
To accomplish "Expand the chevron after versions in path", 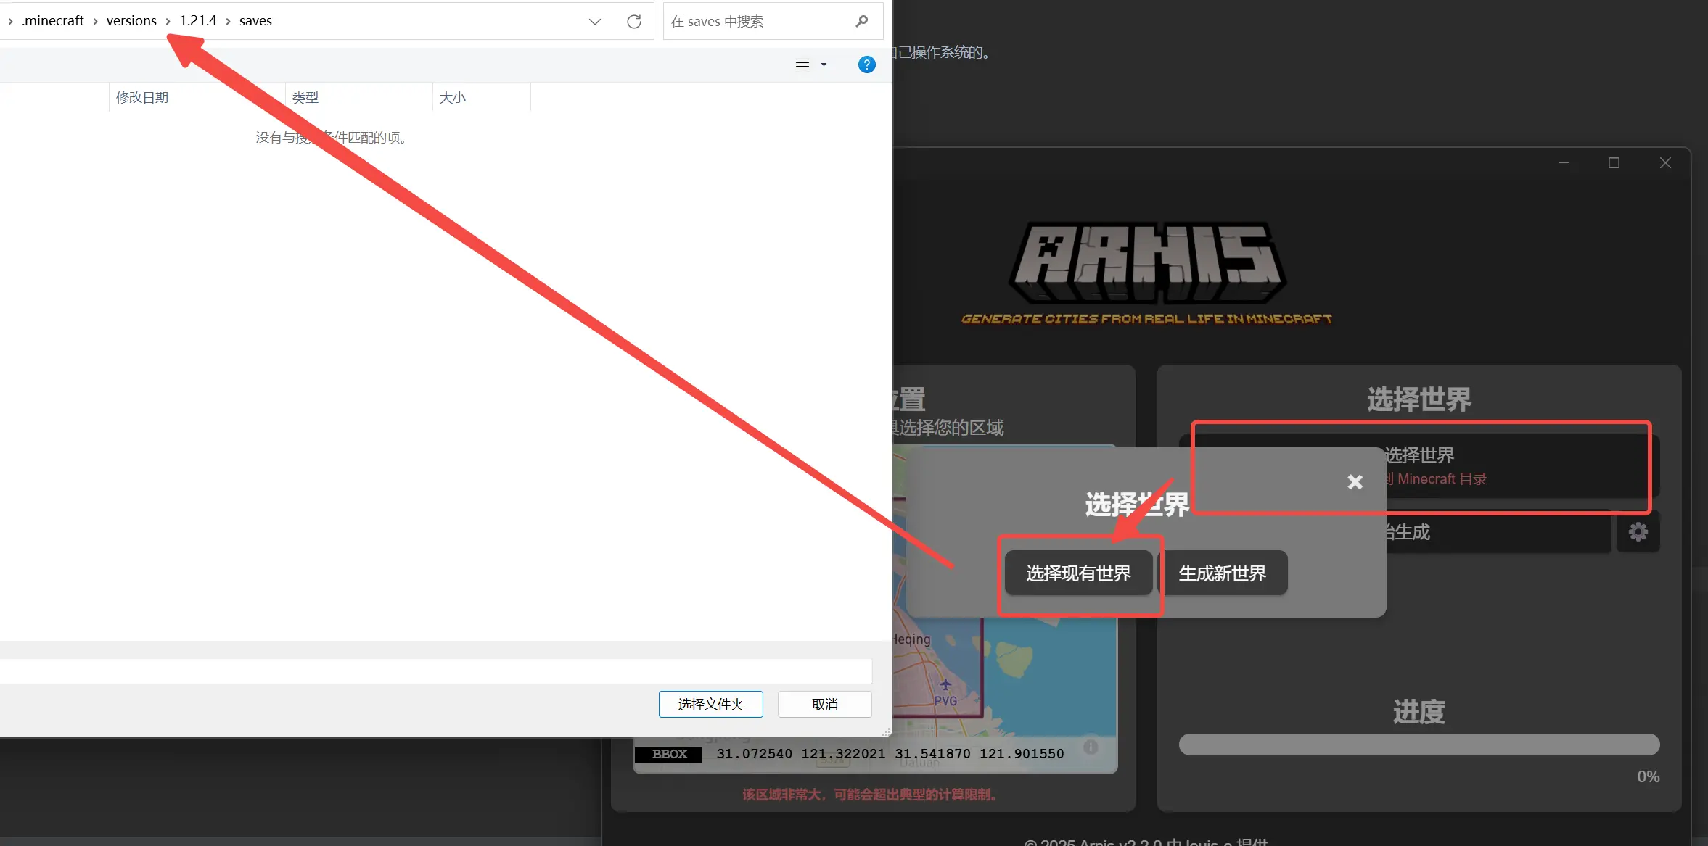I will (x=168, y=21).
